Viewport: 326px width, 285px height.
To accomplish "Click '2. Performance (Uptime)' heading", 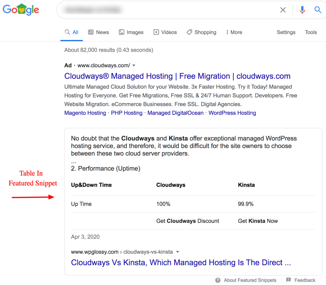I will click(x=106, y=169).
